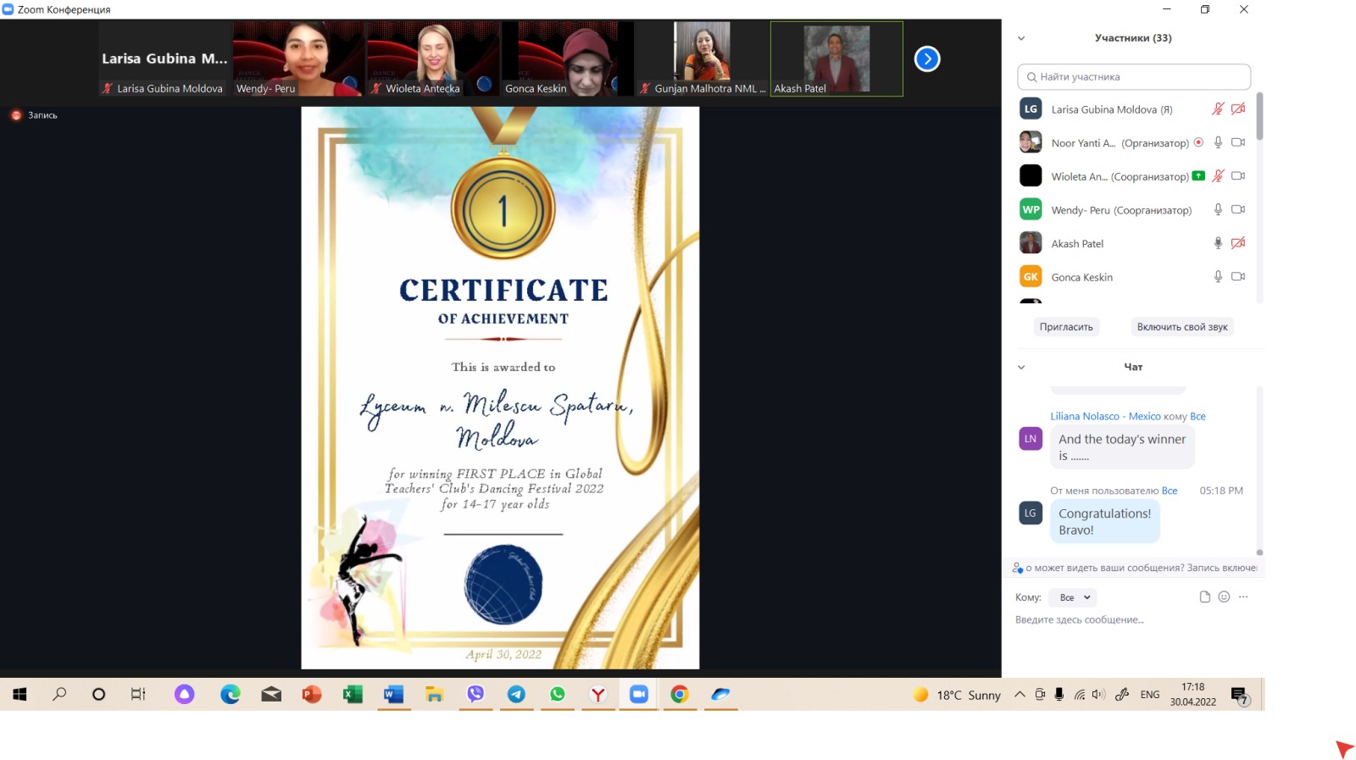Click next arrow in video gallery strip

(927, 59)
